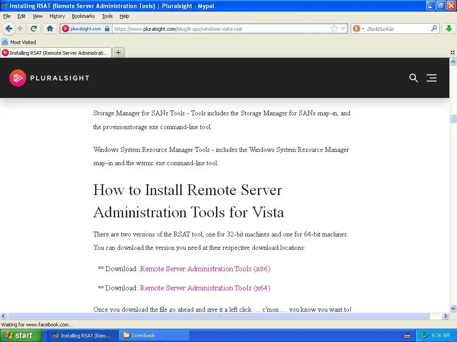The width and height of the screenshot is (457, 342).
Task: Click the How to Install heading text
Action: (188, 201)
